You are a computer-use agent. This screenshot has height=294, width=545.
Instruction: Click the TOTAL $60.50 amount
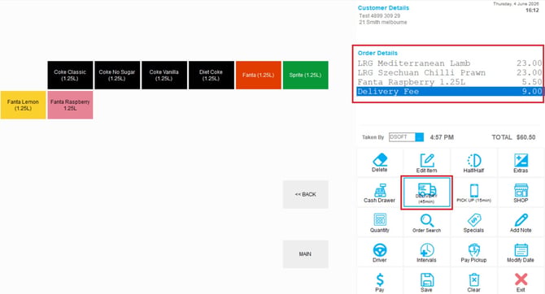pyautogui.click(x=513, y=137)
